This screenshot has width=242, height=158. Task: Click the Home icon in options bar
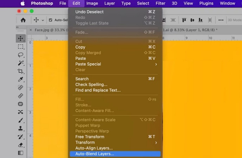[x=23, y=20]
